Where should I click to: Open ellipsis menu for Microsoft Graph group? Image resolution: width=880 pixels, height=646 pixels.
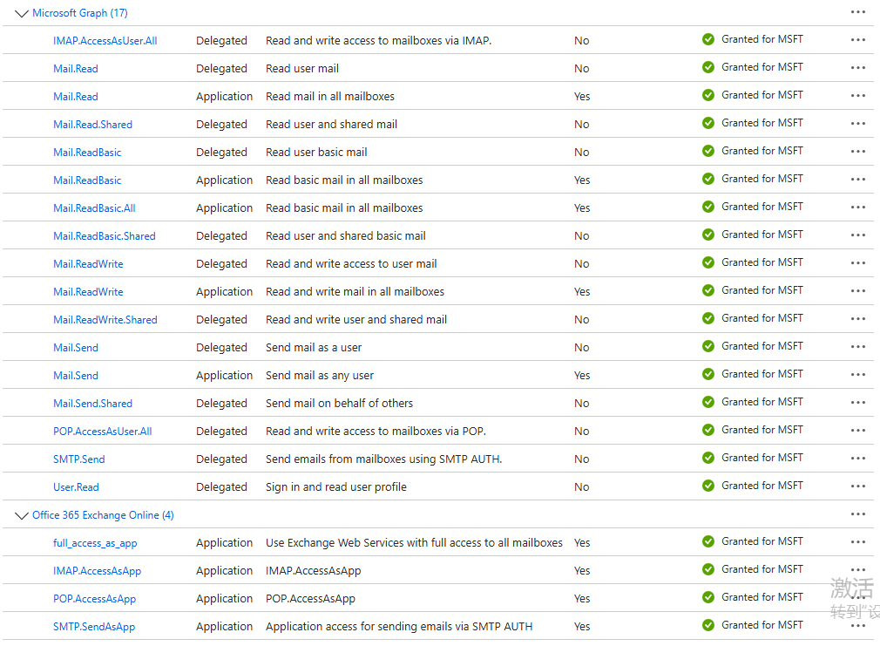pyautogui.click(x=858, y=12)
